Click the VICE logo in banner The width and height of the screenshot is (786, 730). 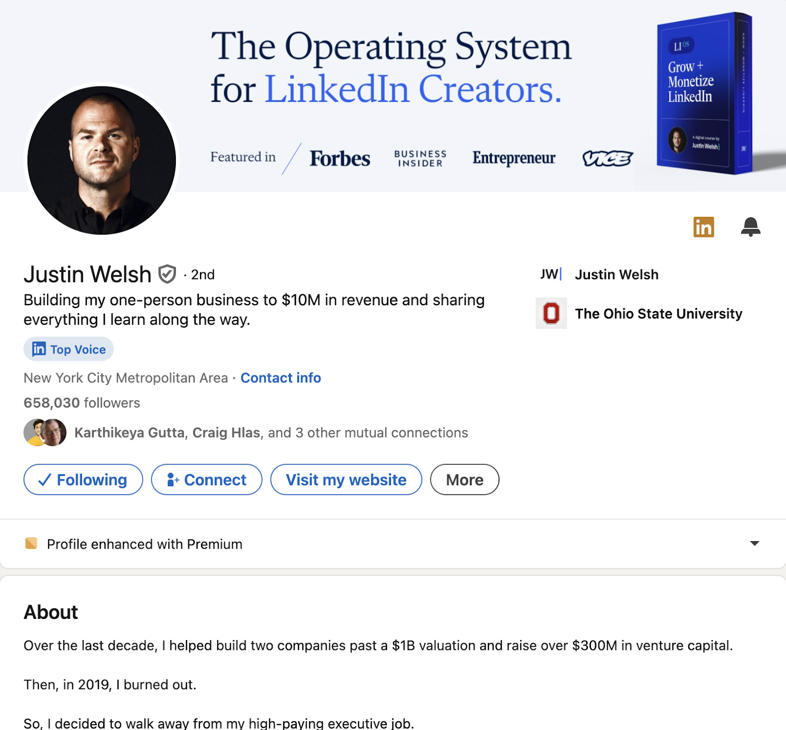(x=608, y=158)
